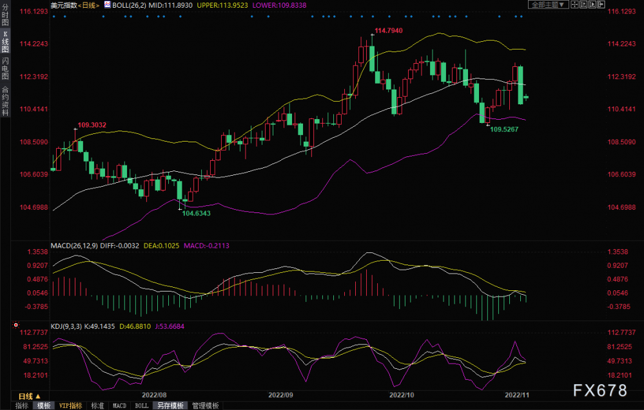Click the 管理模板 button
The height and width of the screenshot is (410, 644).
click(x=206, y=405)
